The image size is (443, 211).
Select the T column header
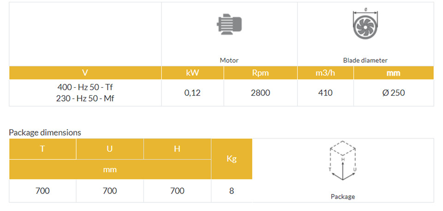(42, 149)
